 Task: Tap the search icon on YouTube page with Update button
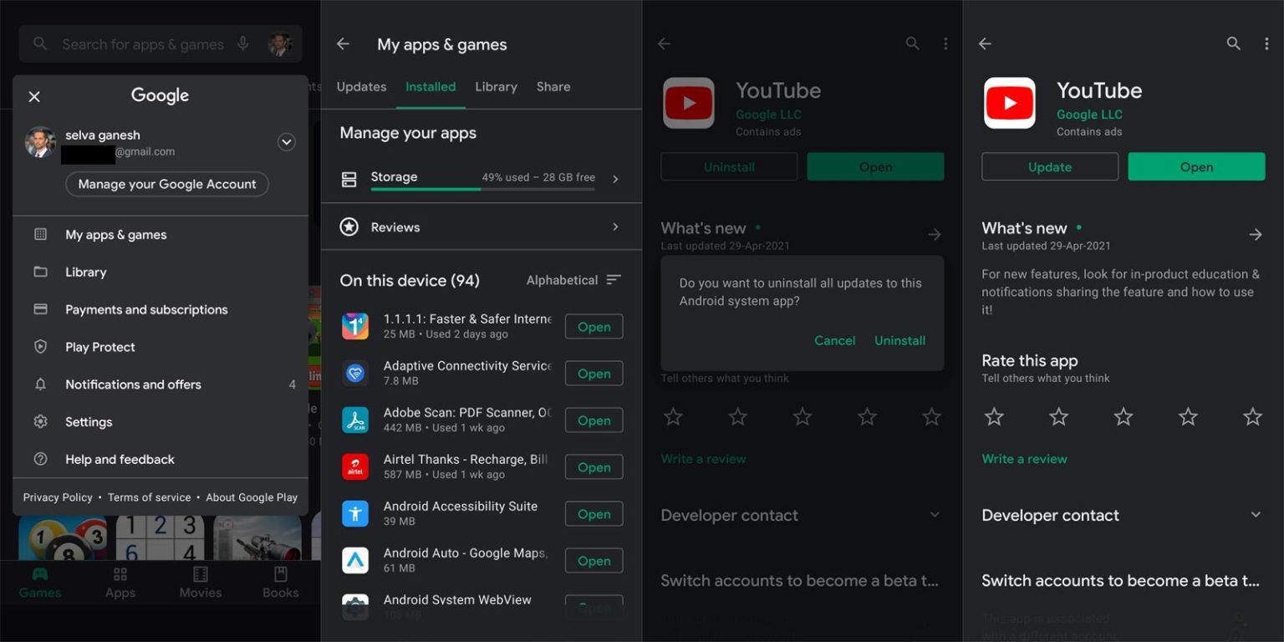pyautogui.click(x=1233, y=43)
